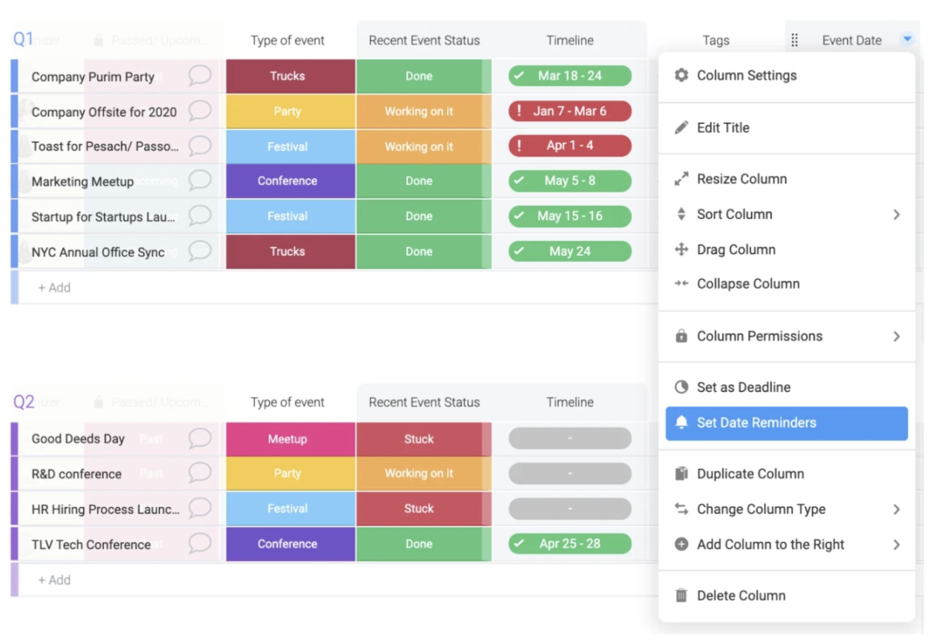Expand the Column Permissions submenu arrow

tap(896, 336)
